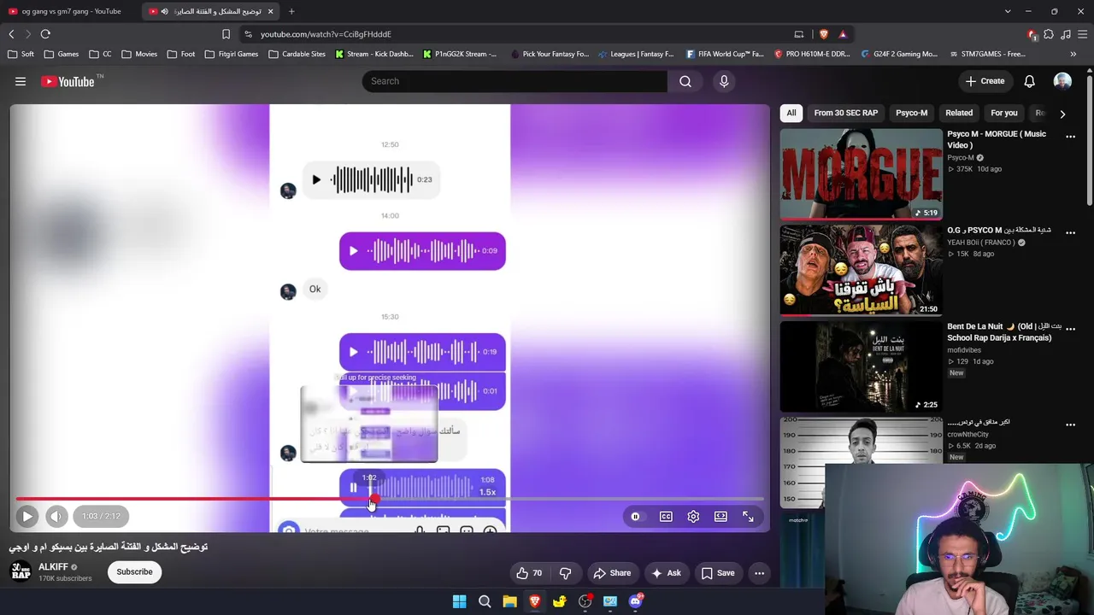This screenshot has width=1094, height=615.
Task: Open the MORGUE music video thumbnail
Action: [861, 174]
